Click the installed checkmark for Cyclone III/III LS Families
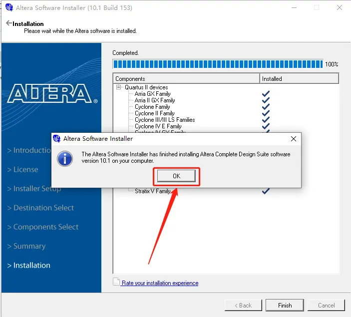The width and height of the screenshot is (351, 317). click(266, 119)
